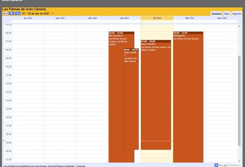Go to the previous week arrow
245x167 pixels.
point(11,13)
